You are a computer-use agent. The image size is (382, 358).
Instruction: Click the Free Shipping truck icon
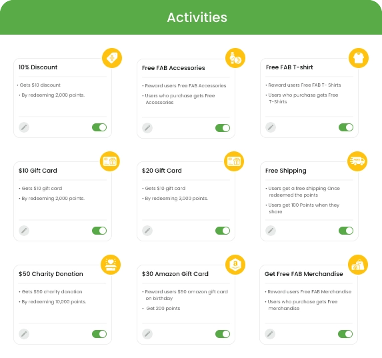pyautogui.click(x=357, y=161)
